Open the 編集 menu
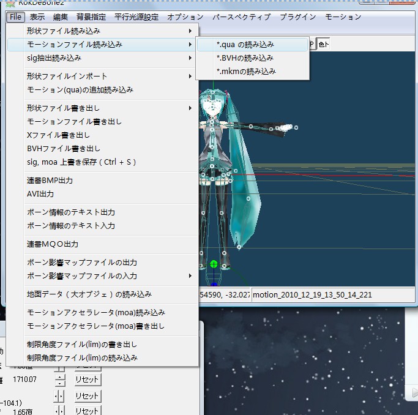Screen dimensions: 418x415 tap(61, 17)
